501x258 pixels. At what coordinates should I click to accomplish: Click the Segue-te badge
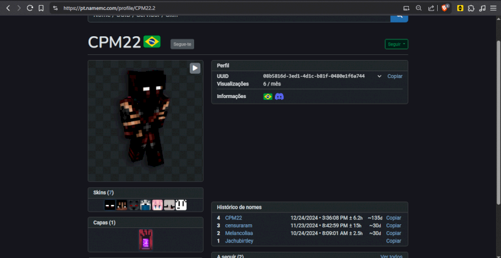(182, 44)
